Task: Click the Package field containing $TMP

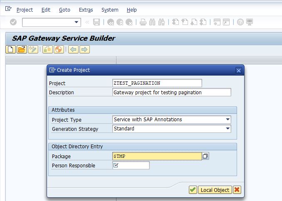Action: pyautogui.click(x=157, y=156)
